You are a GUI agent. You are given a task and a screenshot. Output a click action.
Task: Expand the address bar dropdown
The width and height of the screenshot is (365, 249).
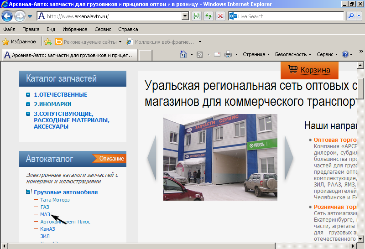185,16
